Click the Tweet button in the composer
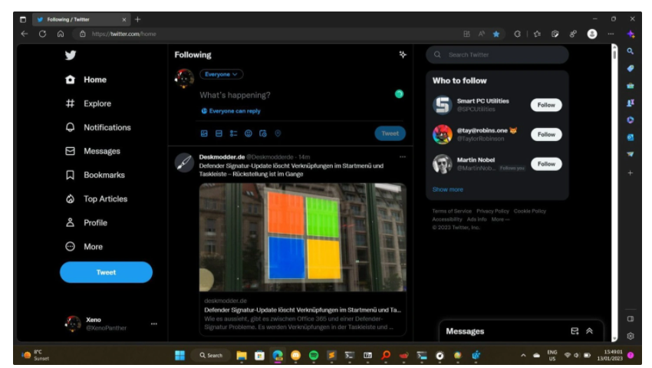This screenshot has height=368, width=652. (x=390, y=133)
